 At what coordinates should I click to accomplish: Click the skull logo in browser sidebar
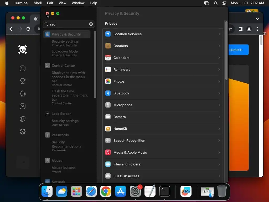(23, 49)
